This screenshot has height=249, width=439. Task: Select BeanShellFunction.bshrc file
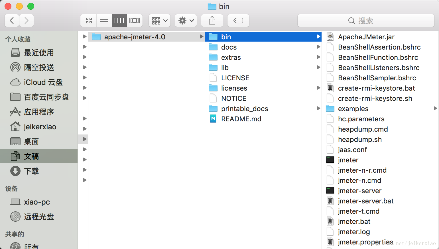[381, 57]
